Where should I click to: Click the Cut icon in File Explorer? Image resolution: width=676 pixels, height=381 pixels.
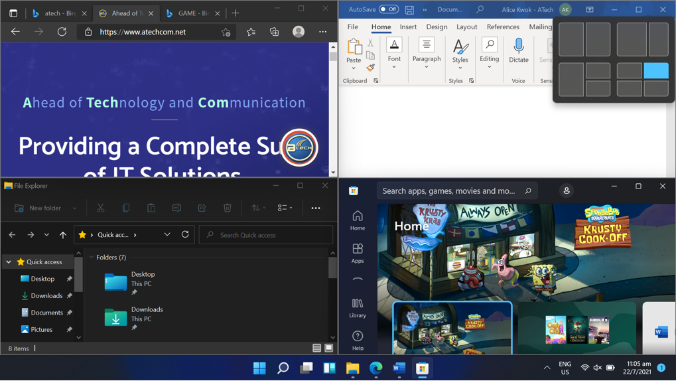100,208
